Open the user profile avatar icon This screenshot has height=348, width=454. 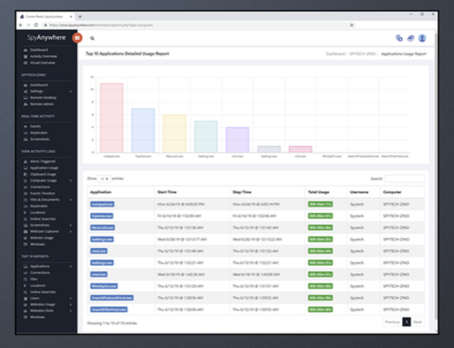[x=422, y=38]
